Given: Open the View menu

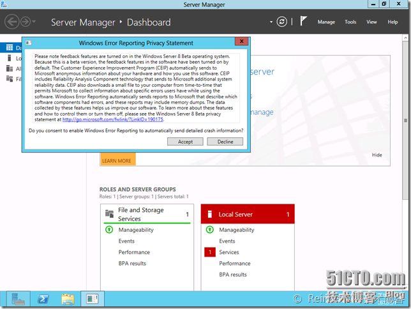Looking at the screenshot, I should 371,22.
